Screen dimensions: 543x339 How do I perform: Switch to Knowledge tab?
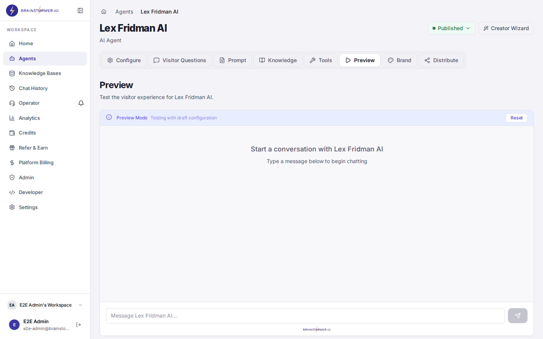click(x=278, y=60)
